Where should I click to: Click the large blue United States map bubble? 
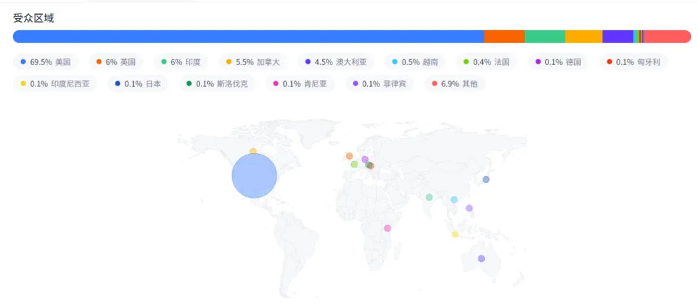point(254,176)
